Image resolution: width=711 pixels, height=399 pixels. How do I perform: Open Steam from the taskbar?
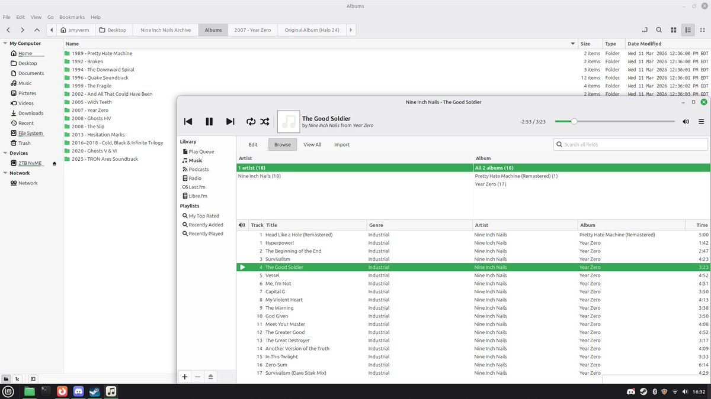coord(94,391)
